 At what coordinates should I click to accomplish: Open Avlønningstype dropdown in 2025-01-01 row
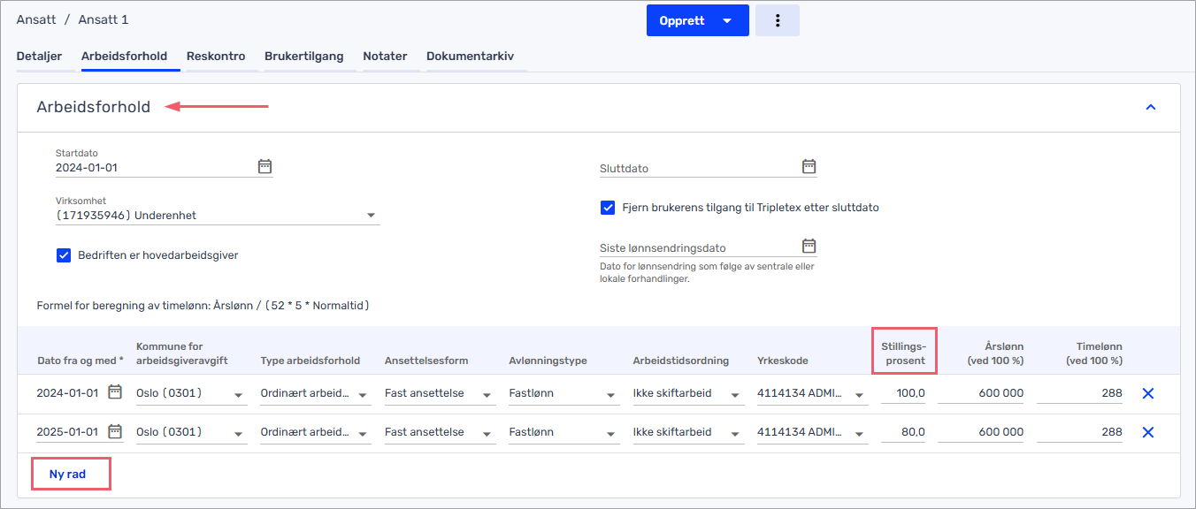[x=563, y=433]
